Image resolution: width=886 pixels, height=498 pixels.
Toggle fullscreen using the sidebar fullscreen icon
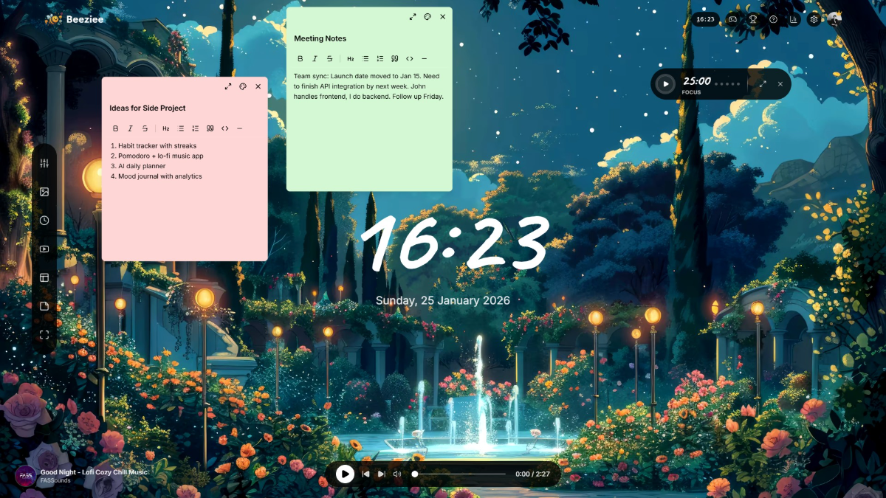tap(44, 334)
